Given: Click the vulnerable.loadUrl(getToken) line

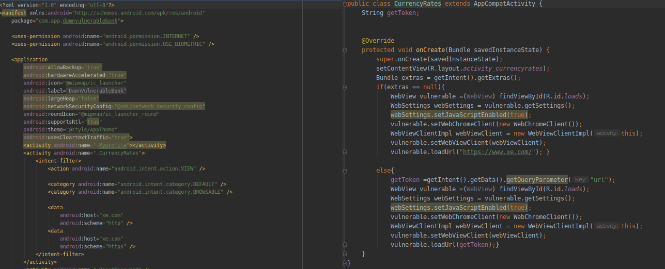Looking at the screenshot, I should pos(445,245).
